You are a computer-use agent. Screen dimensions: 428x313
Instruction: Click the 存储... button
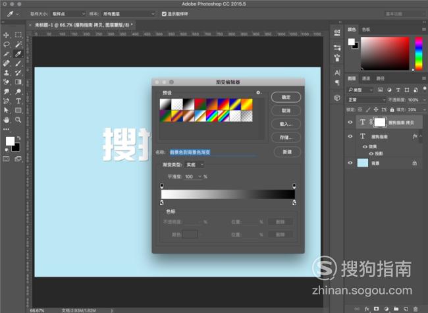point(286,137)
